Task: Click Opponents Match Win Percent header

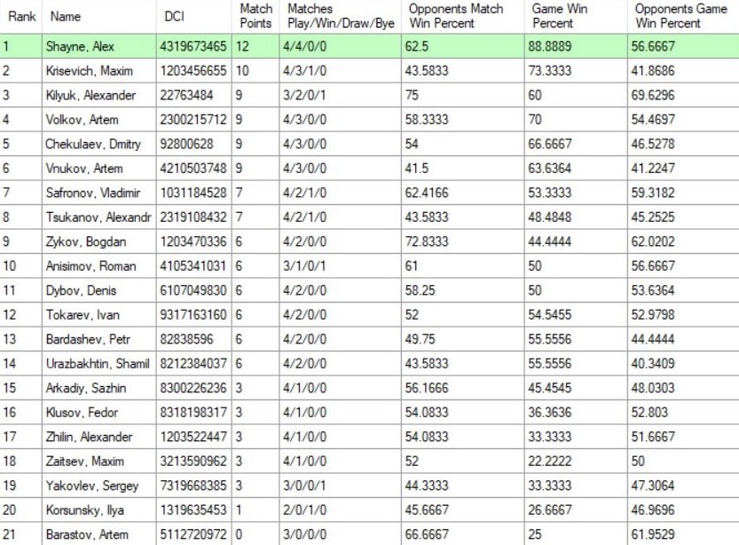Action: pyautogui.click(x=456, y=16)
